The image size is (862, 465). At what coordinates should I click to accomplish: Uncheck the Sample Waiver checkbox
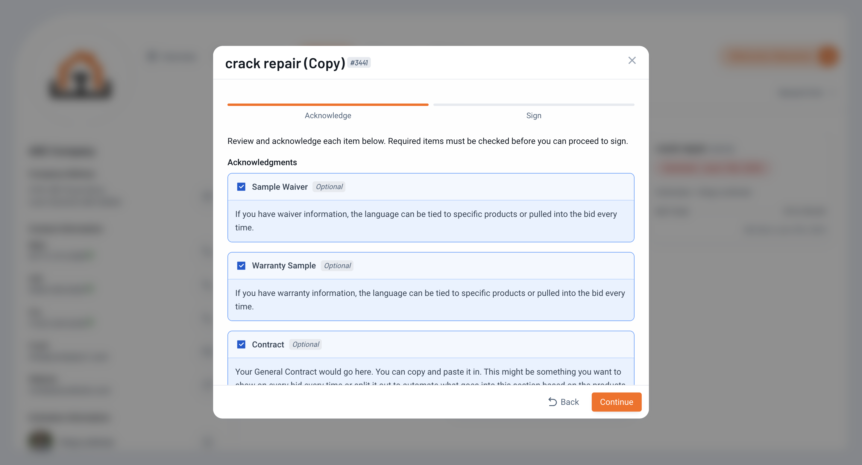[241, 187]
